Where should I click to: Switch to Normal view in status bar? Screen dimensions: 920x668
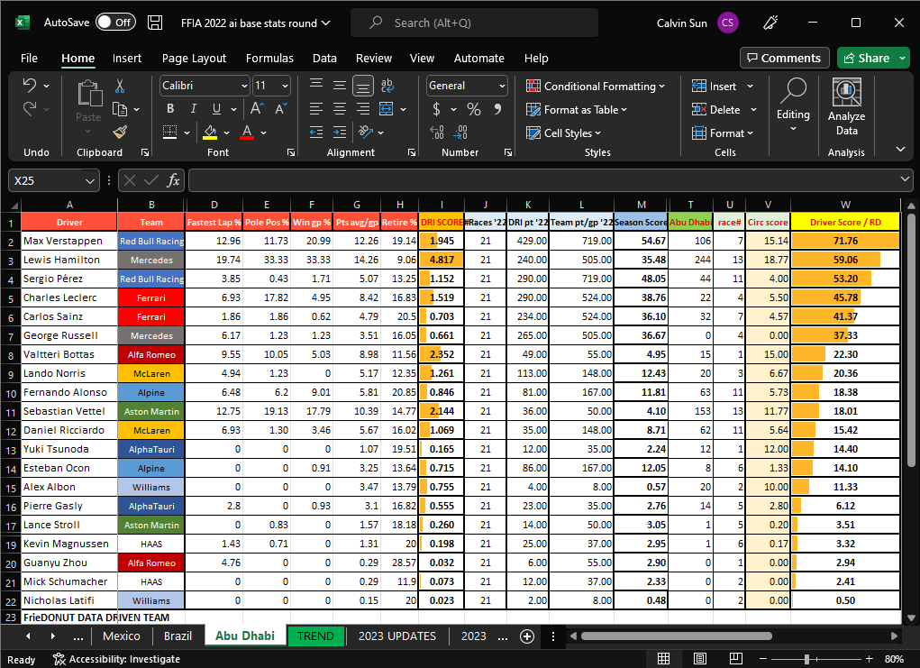[x=663, y=659]
